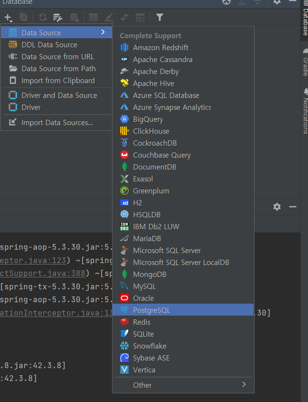Select MongoDB data source
This screenshot has height=402, width=308.
point(183,275)
